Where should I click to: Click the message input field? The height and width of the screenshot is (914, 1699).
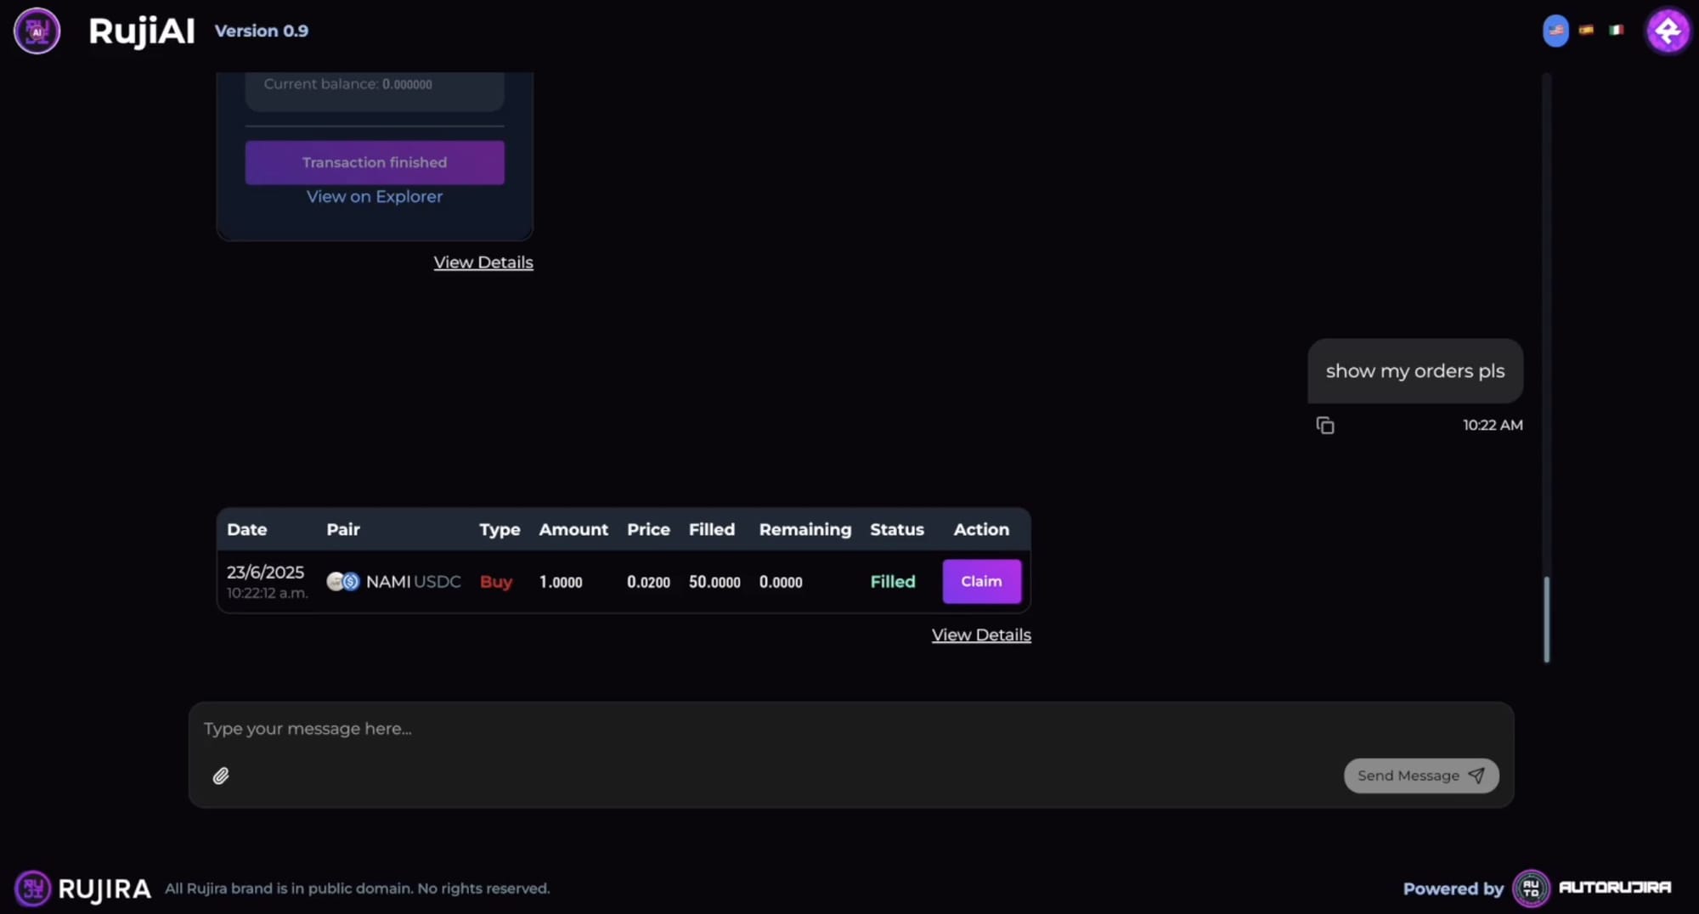click(765, 729)
